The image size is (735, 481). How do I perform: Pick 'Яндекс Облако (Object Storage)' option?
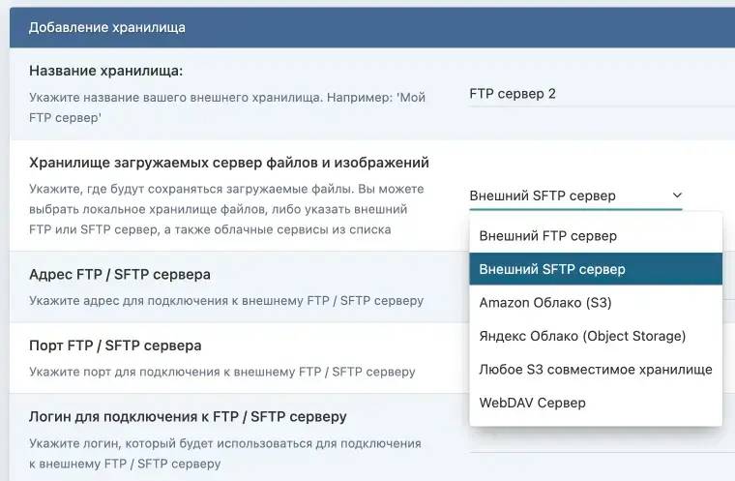pyautogui.click(x=582, y=336)
